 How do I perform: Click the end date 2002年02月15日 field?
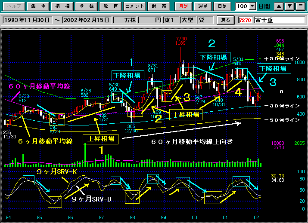(x=87, y=20)
